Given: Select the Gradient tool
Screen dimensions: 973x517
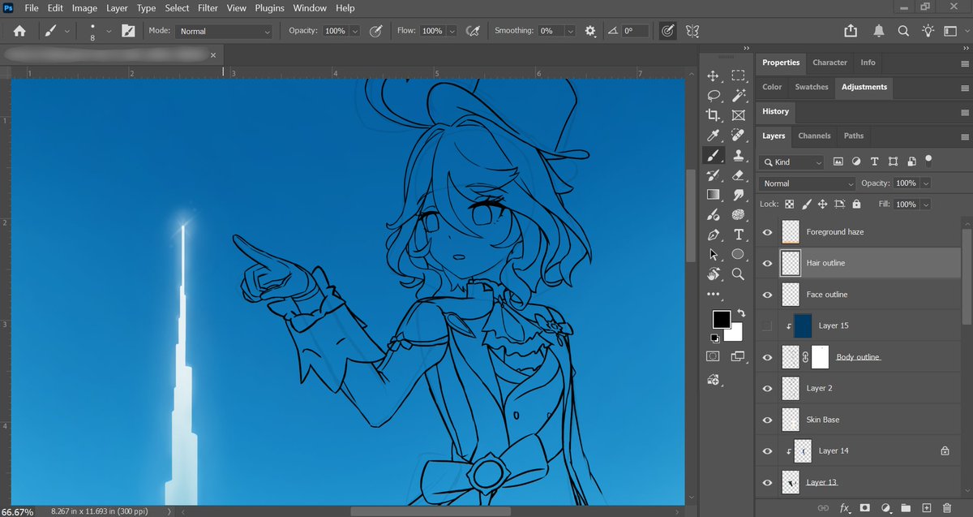Looking at the screenshot, I should coord(714,195).
